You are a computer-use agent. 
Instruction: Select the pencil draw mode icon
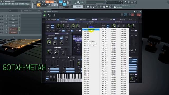click(x=61, y=4)
